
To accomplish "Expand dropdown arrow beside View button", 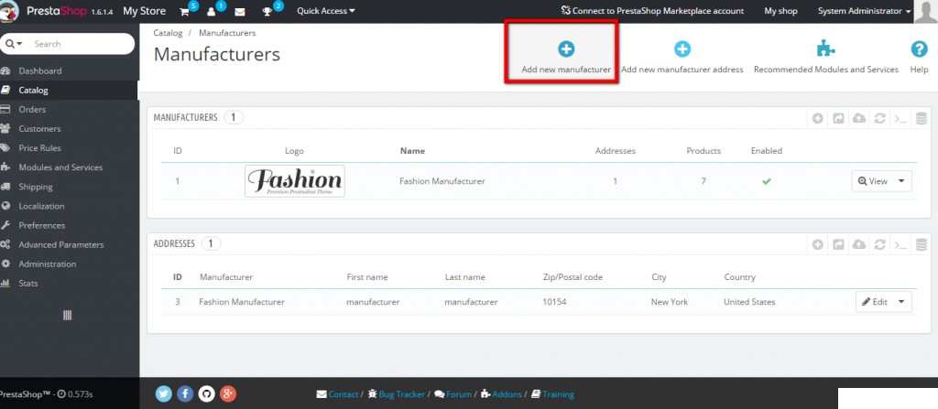I will (x=901, y=181).
